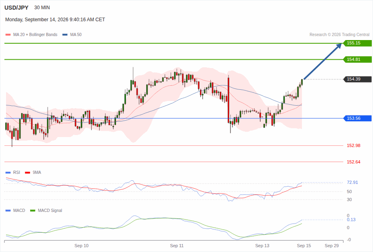
Task: Click the Sep 15 date axis label
Action: (x=304, y=246)
